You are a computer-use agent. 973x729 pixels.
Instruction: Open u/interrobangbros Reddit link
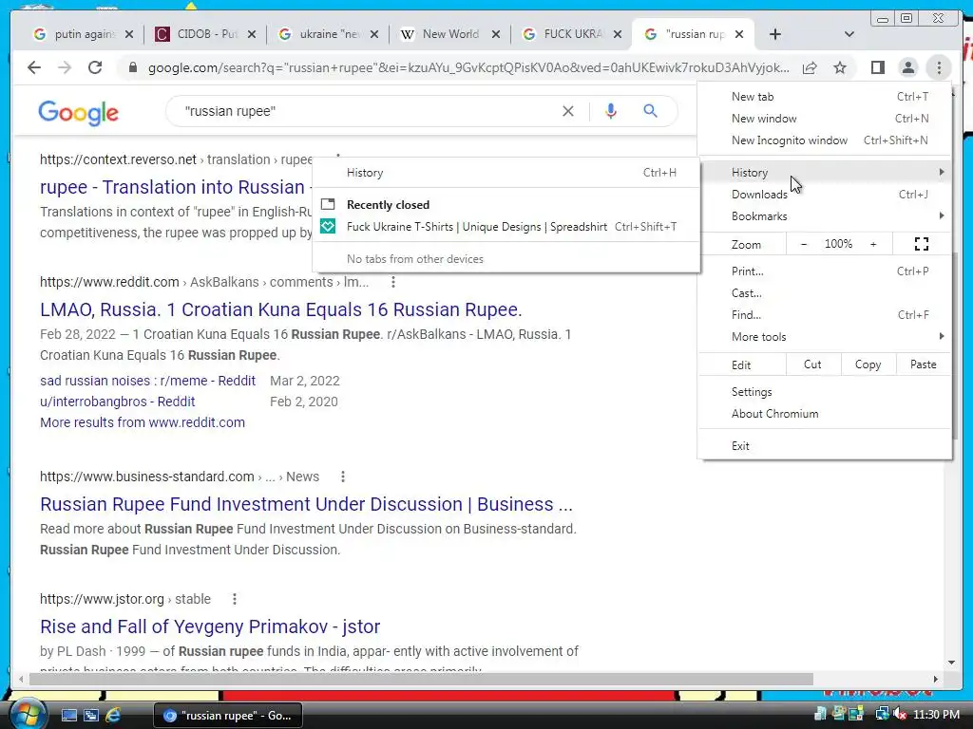117,402
